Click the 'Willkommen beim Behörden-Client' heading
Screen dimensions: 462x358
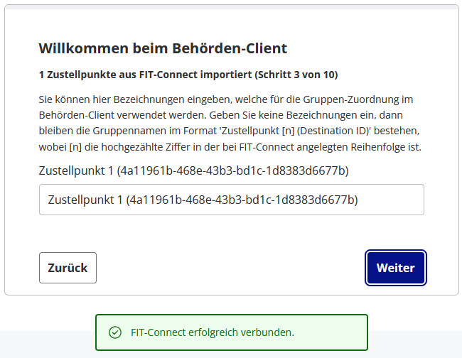tap(162, 48)
